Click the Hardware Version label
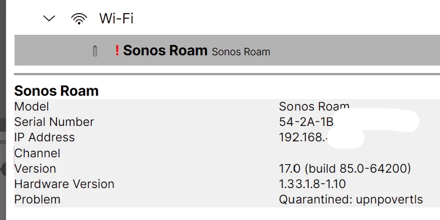This screenshot has height=220, width=440. coord(64,184)
